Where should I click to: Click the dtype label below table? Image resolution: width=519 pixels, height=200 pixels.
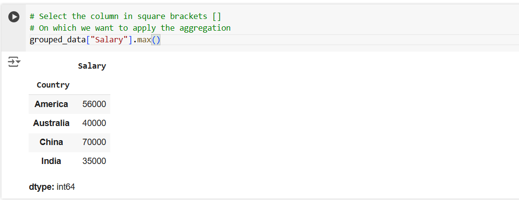coord(41,187)
